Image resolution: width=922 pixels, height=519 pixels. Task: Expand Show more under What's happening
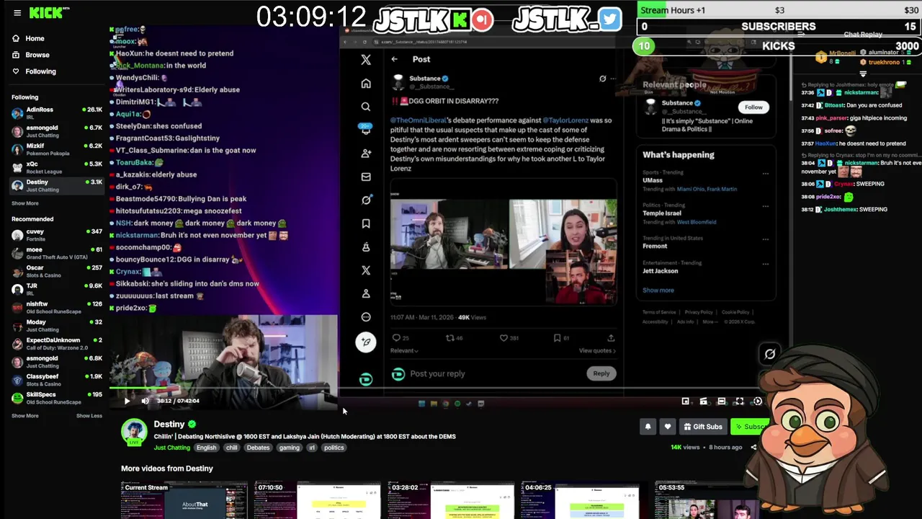coord(658,290)
